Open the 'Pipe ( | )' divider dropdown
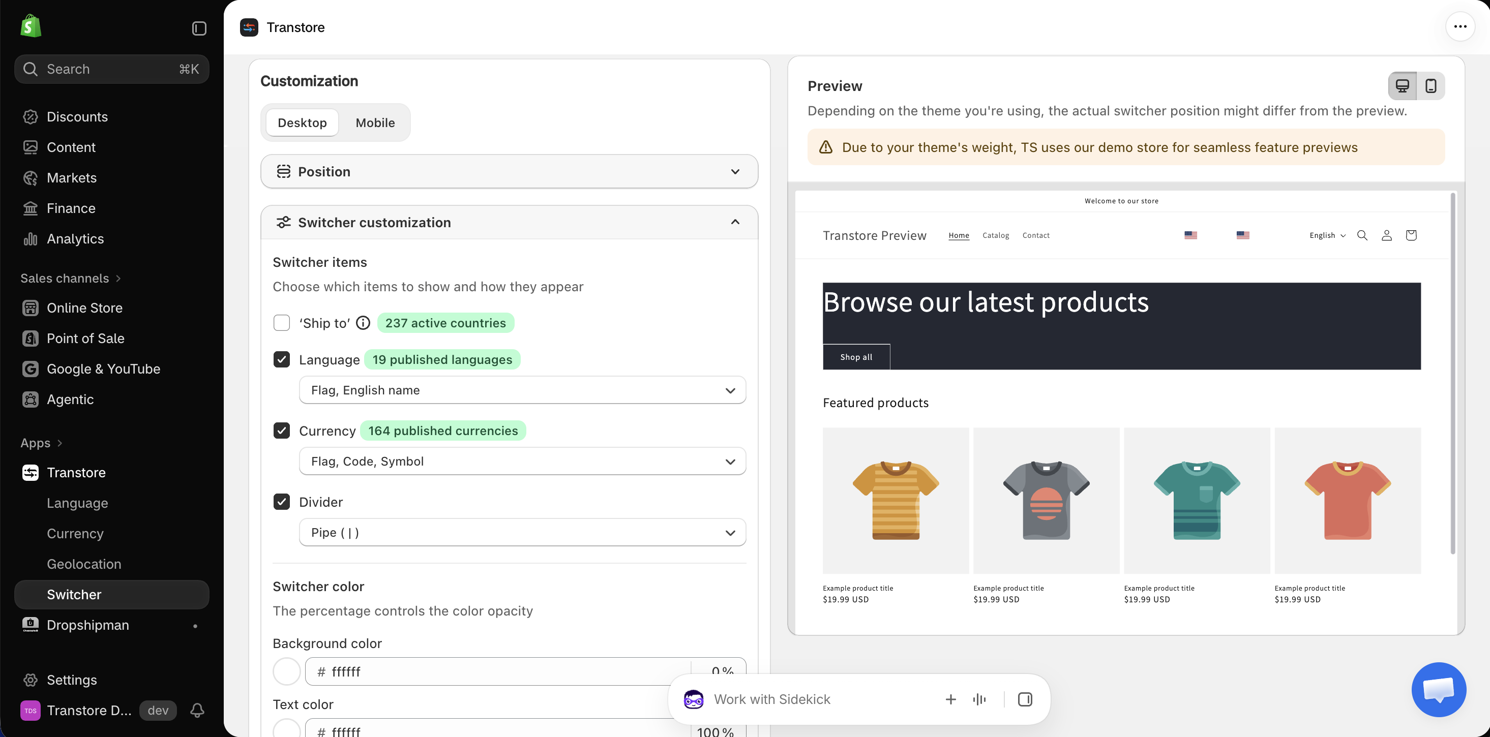The image size is (1490, 737). click(x=522, y=532)
